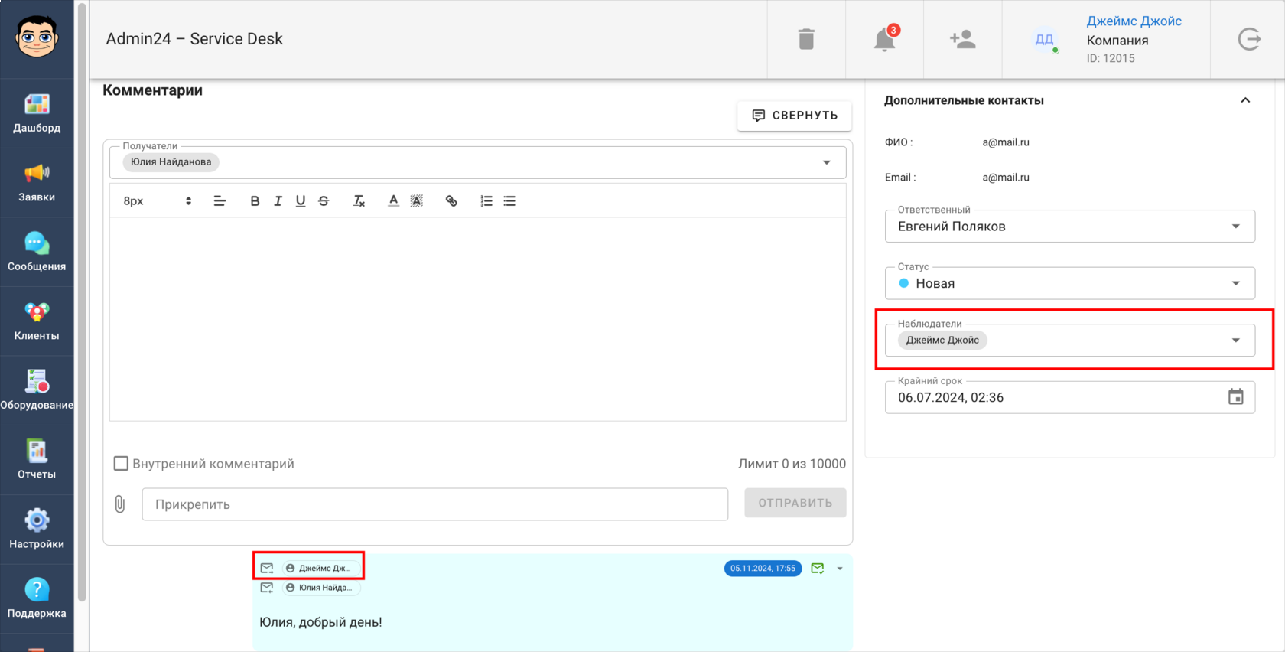Open Заявки in the sidebar
This screenshot has height=652, width=1285.
click(37, 183)
